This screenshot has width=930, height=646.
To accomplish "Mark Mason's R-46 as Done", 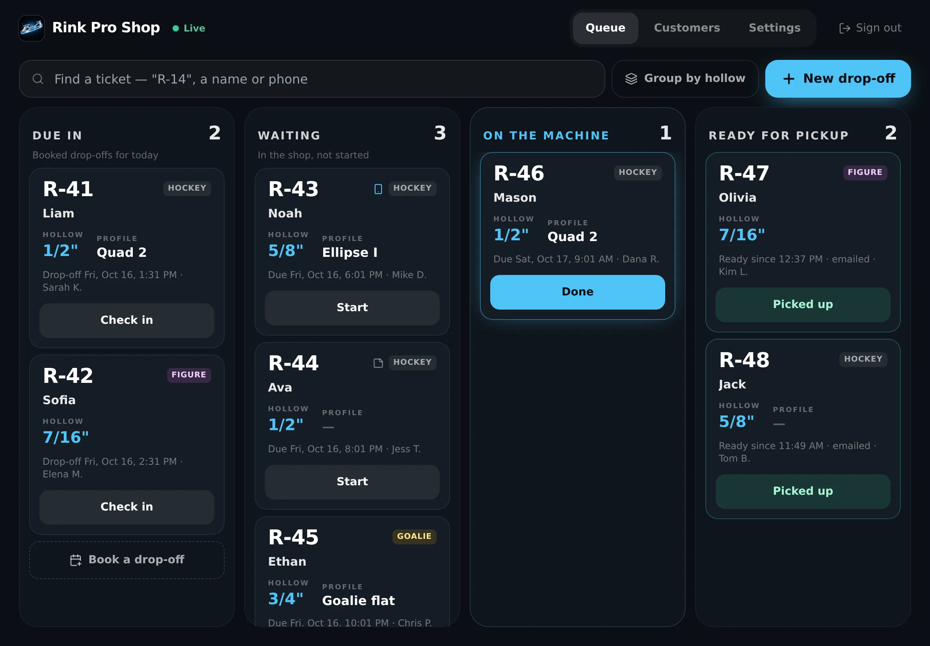I will pos(578,292).
